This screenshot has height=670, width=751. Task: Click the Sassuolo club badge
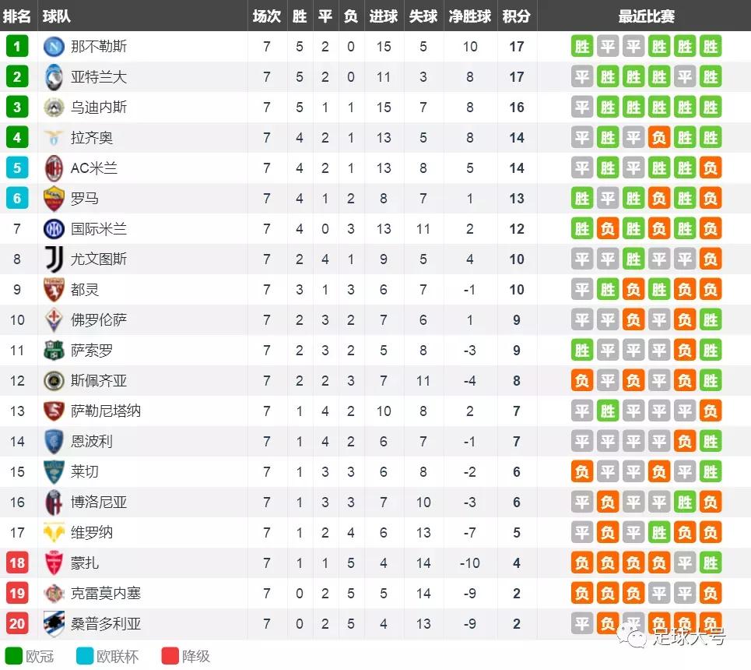point(54,351)
